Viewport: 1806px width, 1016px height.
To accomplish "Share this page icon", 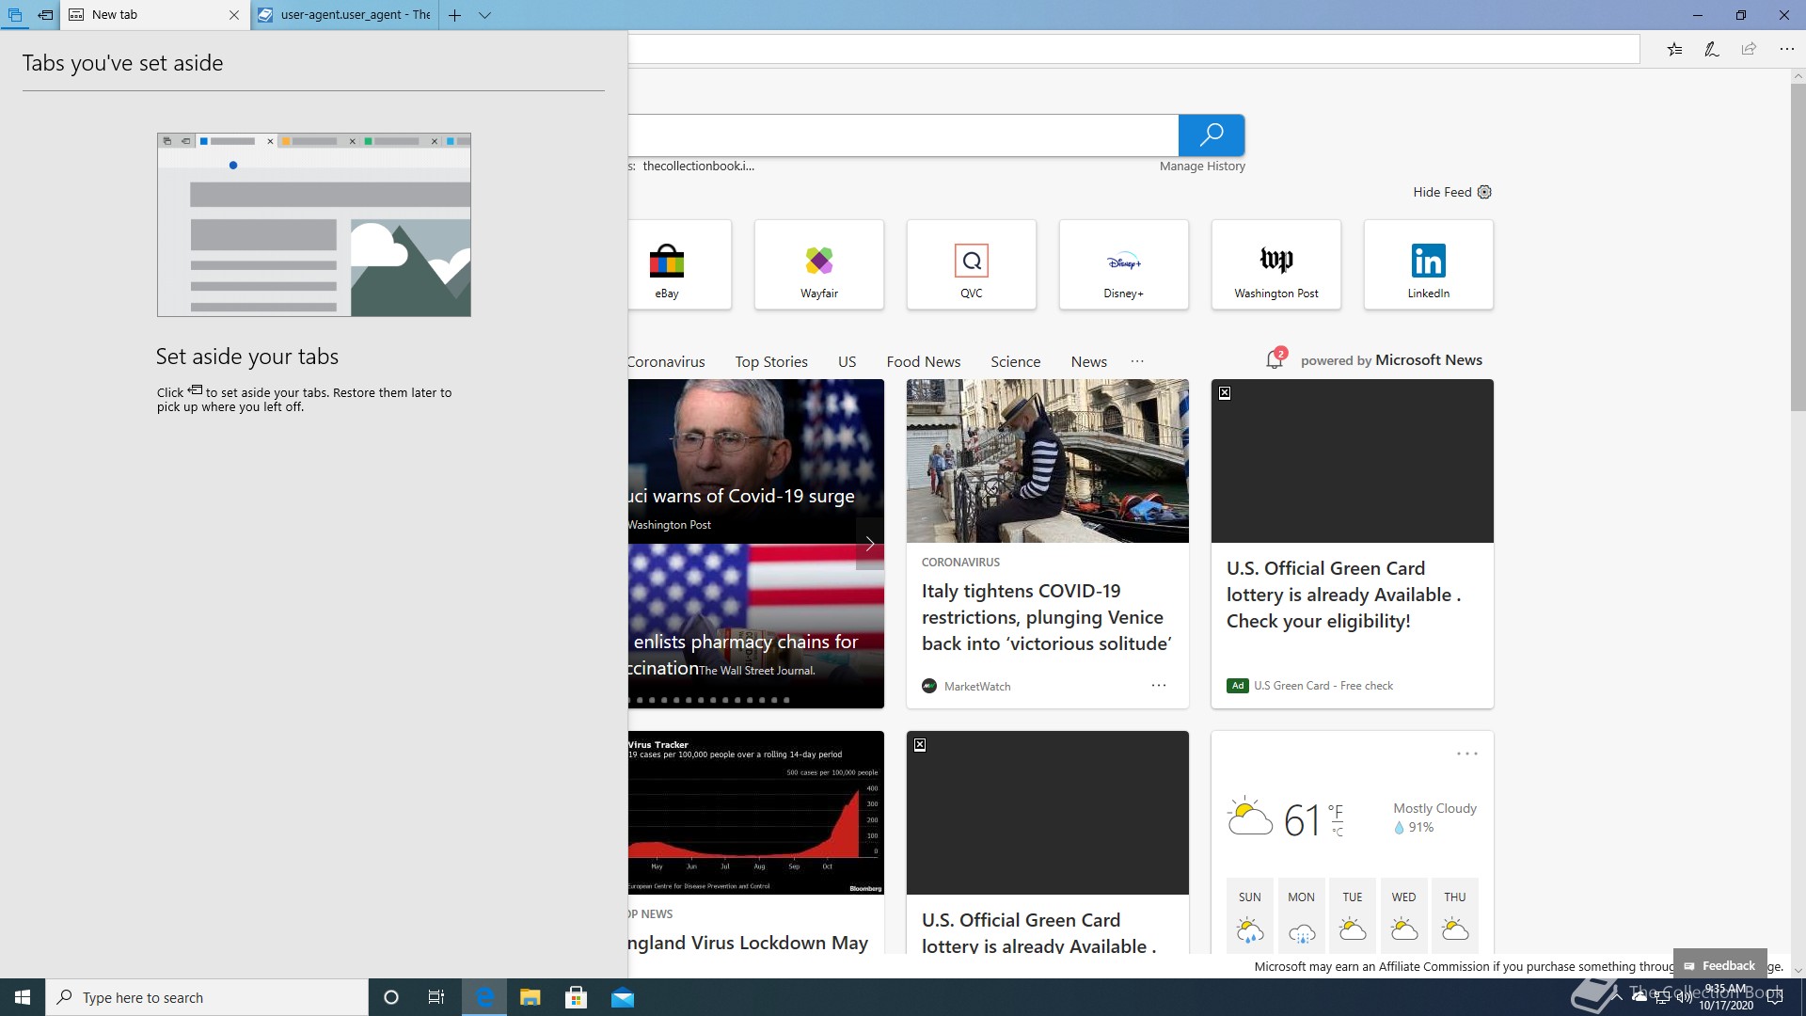I will [x=1749, y=49].
